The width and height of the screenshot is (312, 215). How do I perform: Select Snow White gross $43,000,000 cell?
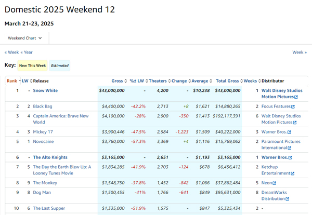(x=112, y=90)
